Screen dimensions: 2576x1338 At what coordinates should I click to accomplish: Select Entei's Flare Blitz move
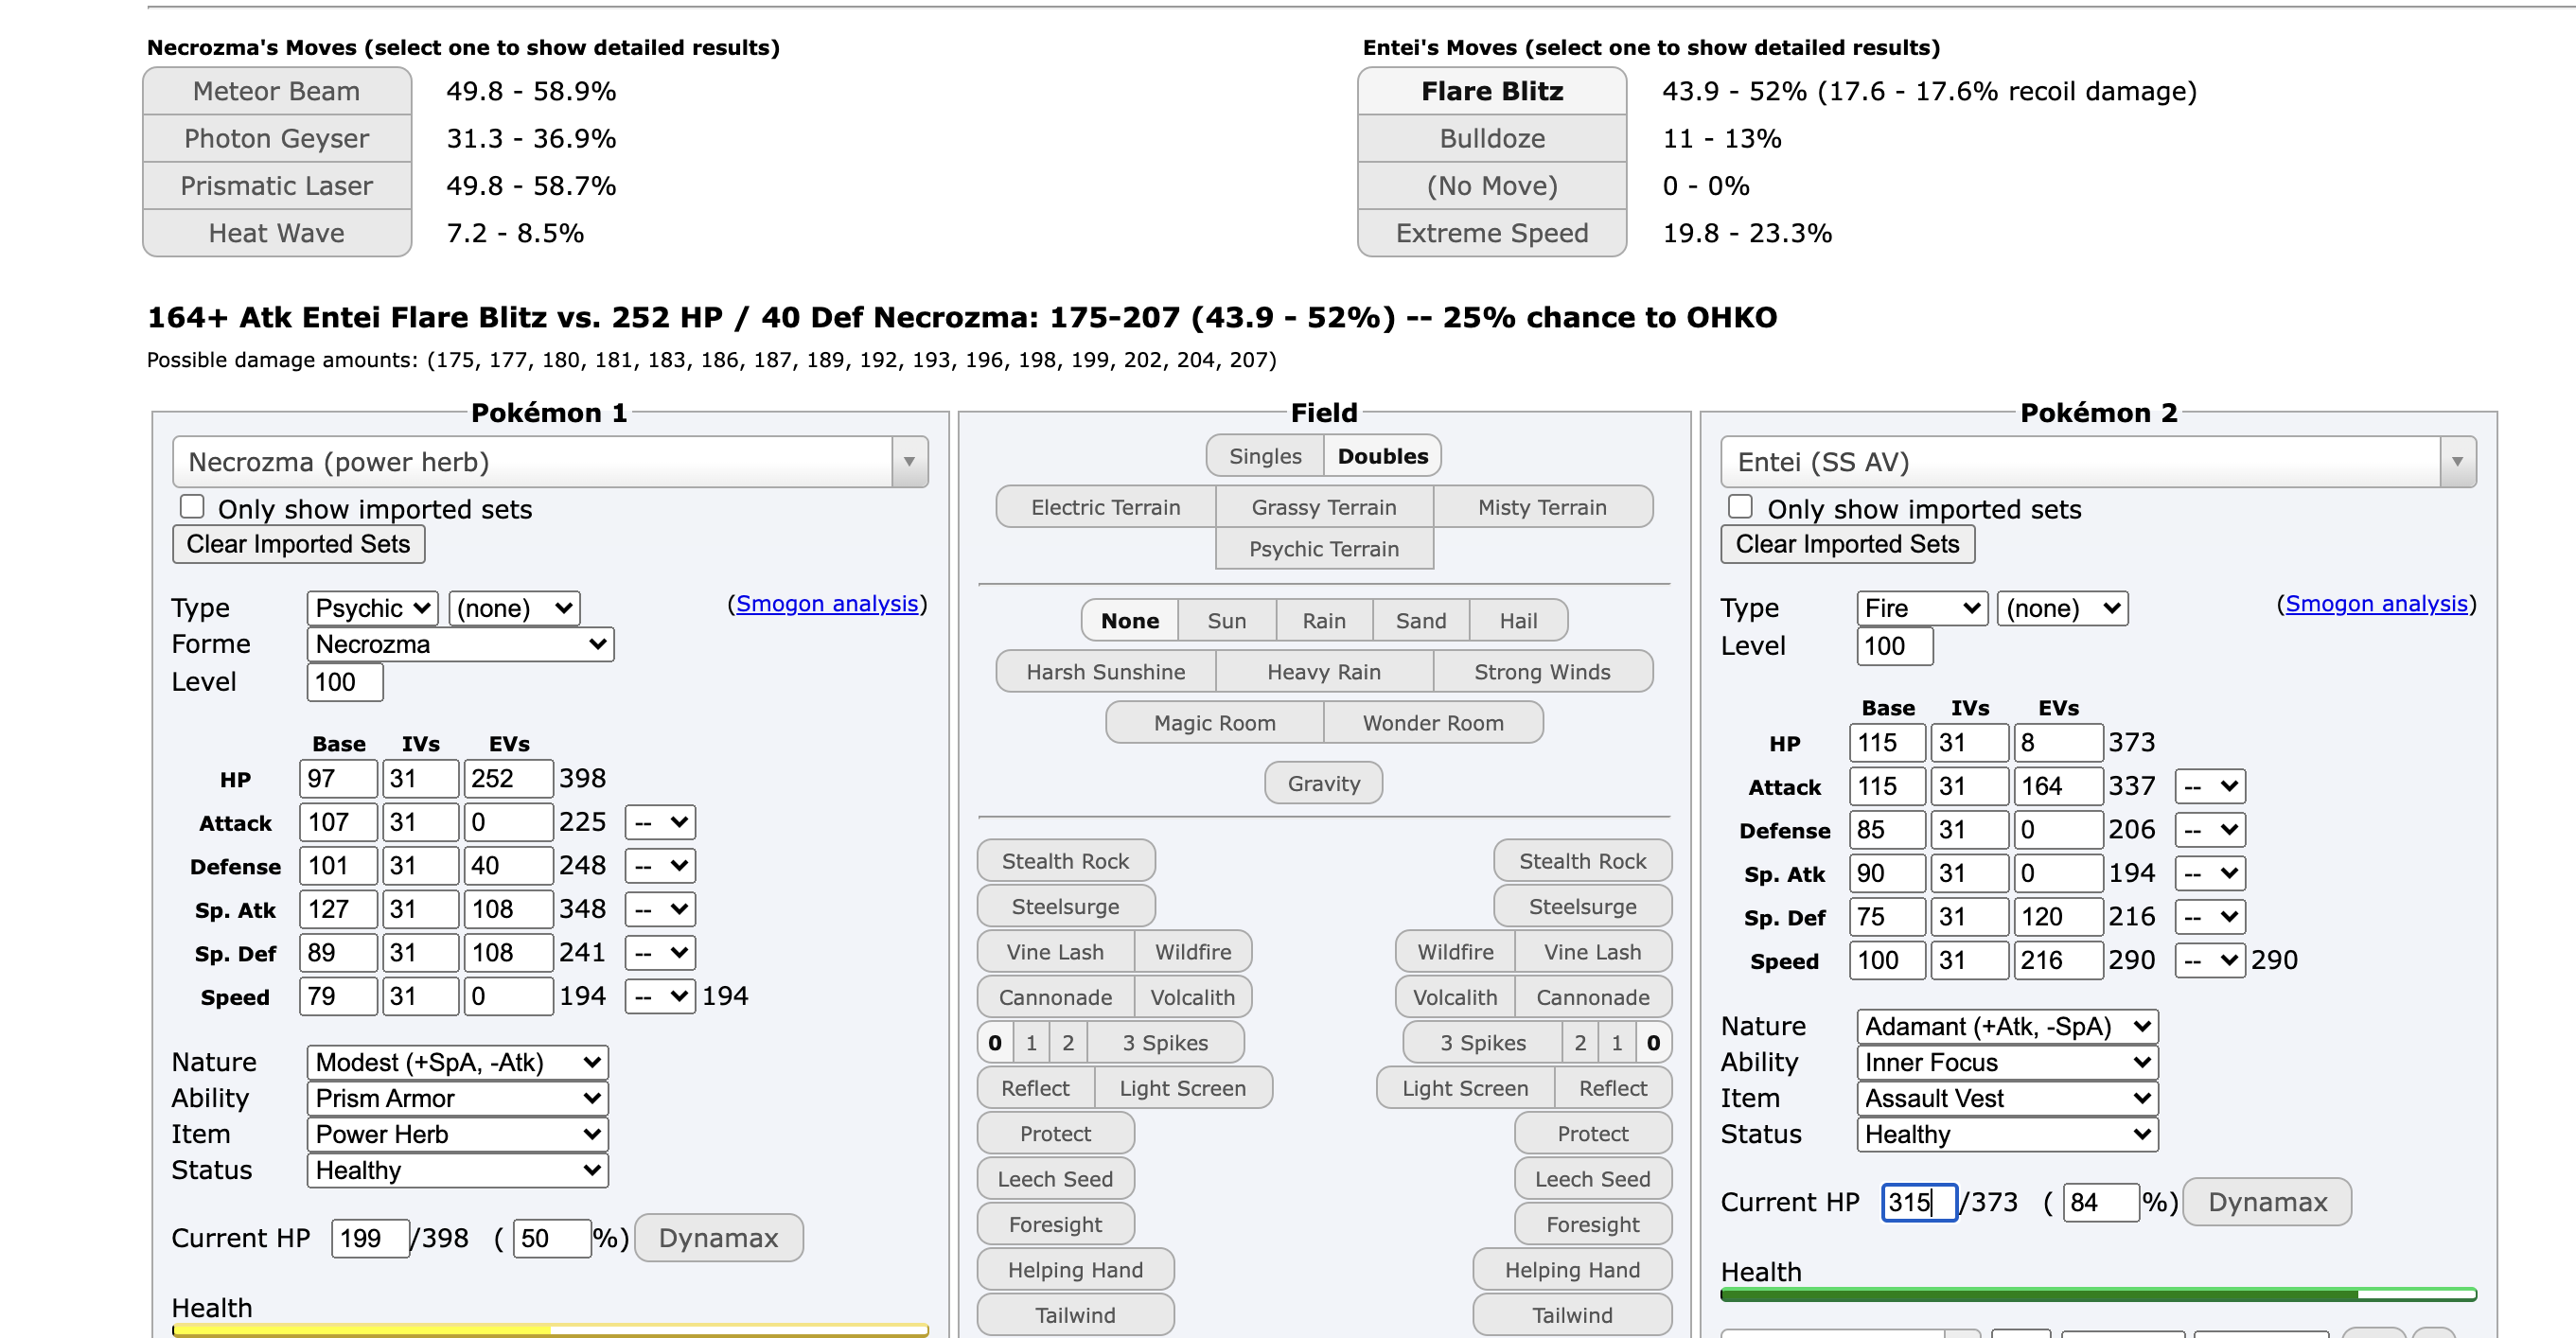tap(1492, 91)
